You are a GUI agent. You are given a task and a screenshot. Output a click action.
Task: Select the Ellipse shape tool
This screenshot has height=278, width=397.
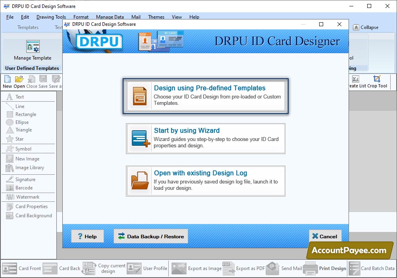click(x=17, y=122)
